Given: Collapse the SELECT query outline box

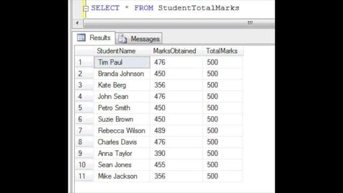Looking at the screenshot, I should click(86, 9).
